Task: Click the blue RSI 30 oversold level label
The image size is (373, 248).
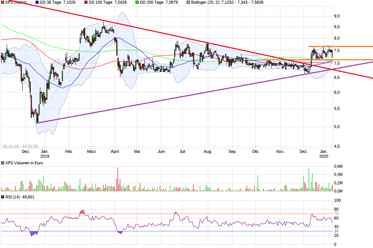Action: (336, 231)
